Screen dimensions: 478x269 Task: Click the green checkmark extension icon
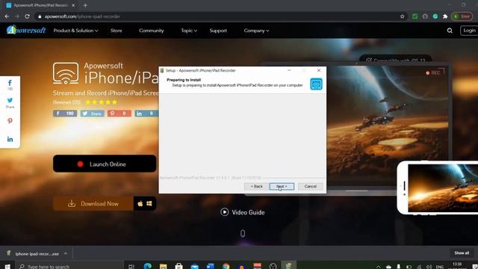(415, 16)
